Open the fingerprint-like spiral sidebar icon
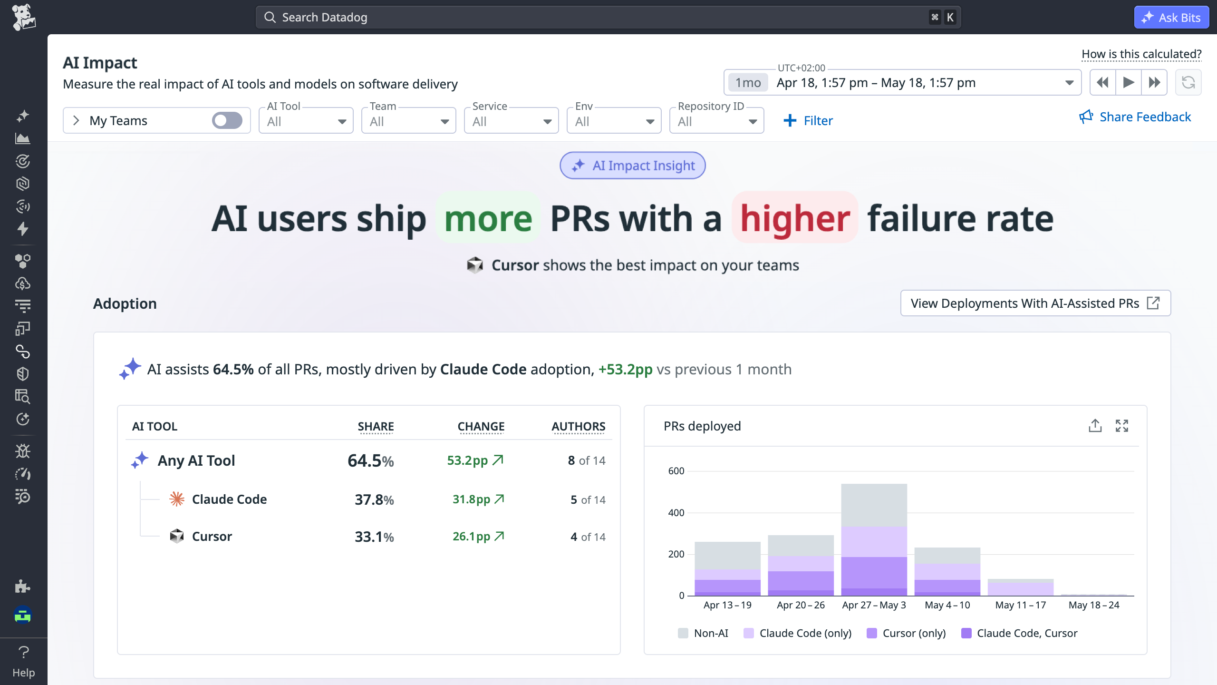Image resolution: width=1217 pixels, height=685 pixels. [x=23, y=206]
